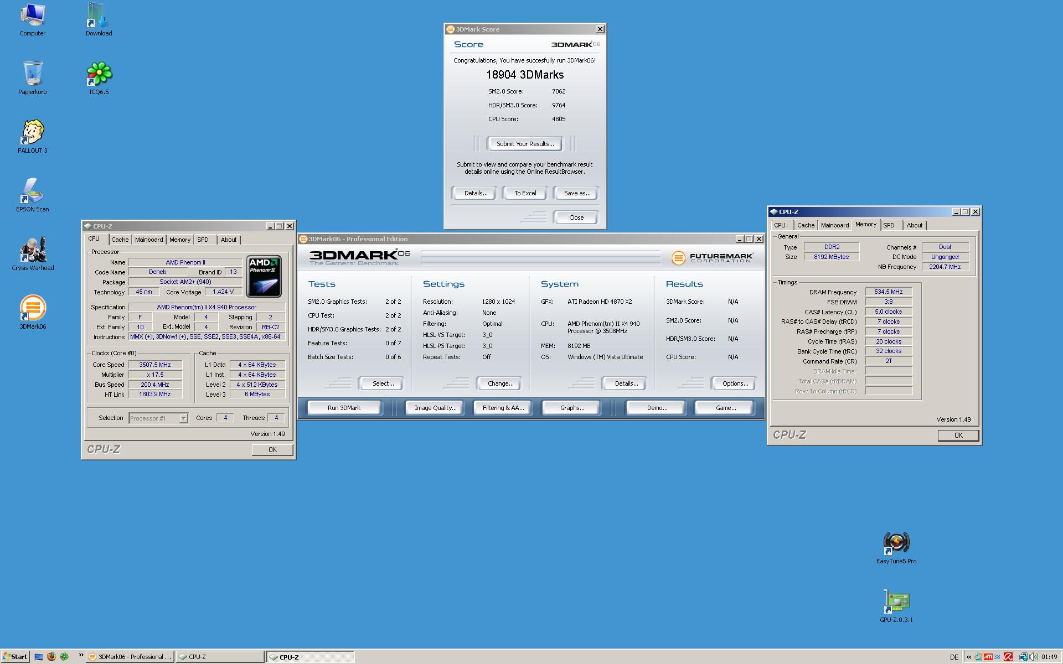Open the volume speaker tray icon

[x=1034, y=657]
